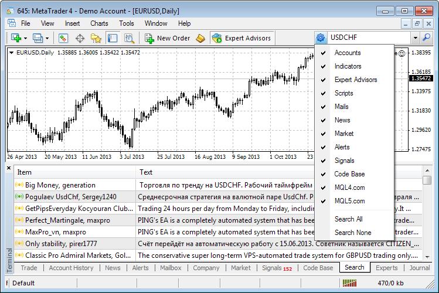Toggle the Market Watch window icon
This screenshot has width=439, height=293.
63,38
